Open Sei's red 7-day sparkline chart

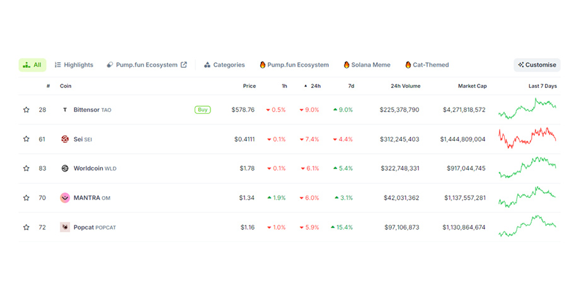pyautogui.click(x=527, y=138)
